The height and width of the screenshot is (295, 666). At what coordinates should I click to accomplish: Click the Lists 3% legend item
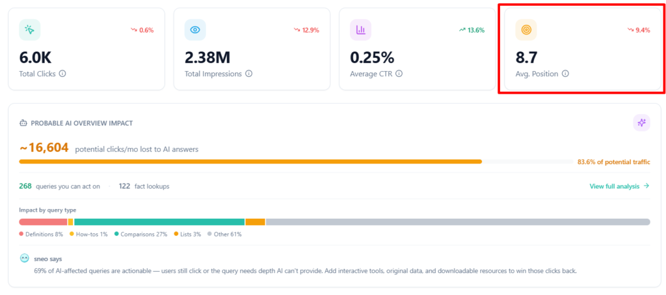click(188, 234)
